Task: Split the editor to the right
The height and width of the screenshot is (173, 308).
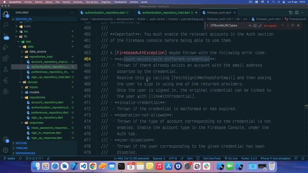Action: [296, 12]
